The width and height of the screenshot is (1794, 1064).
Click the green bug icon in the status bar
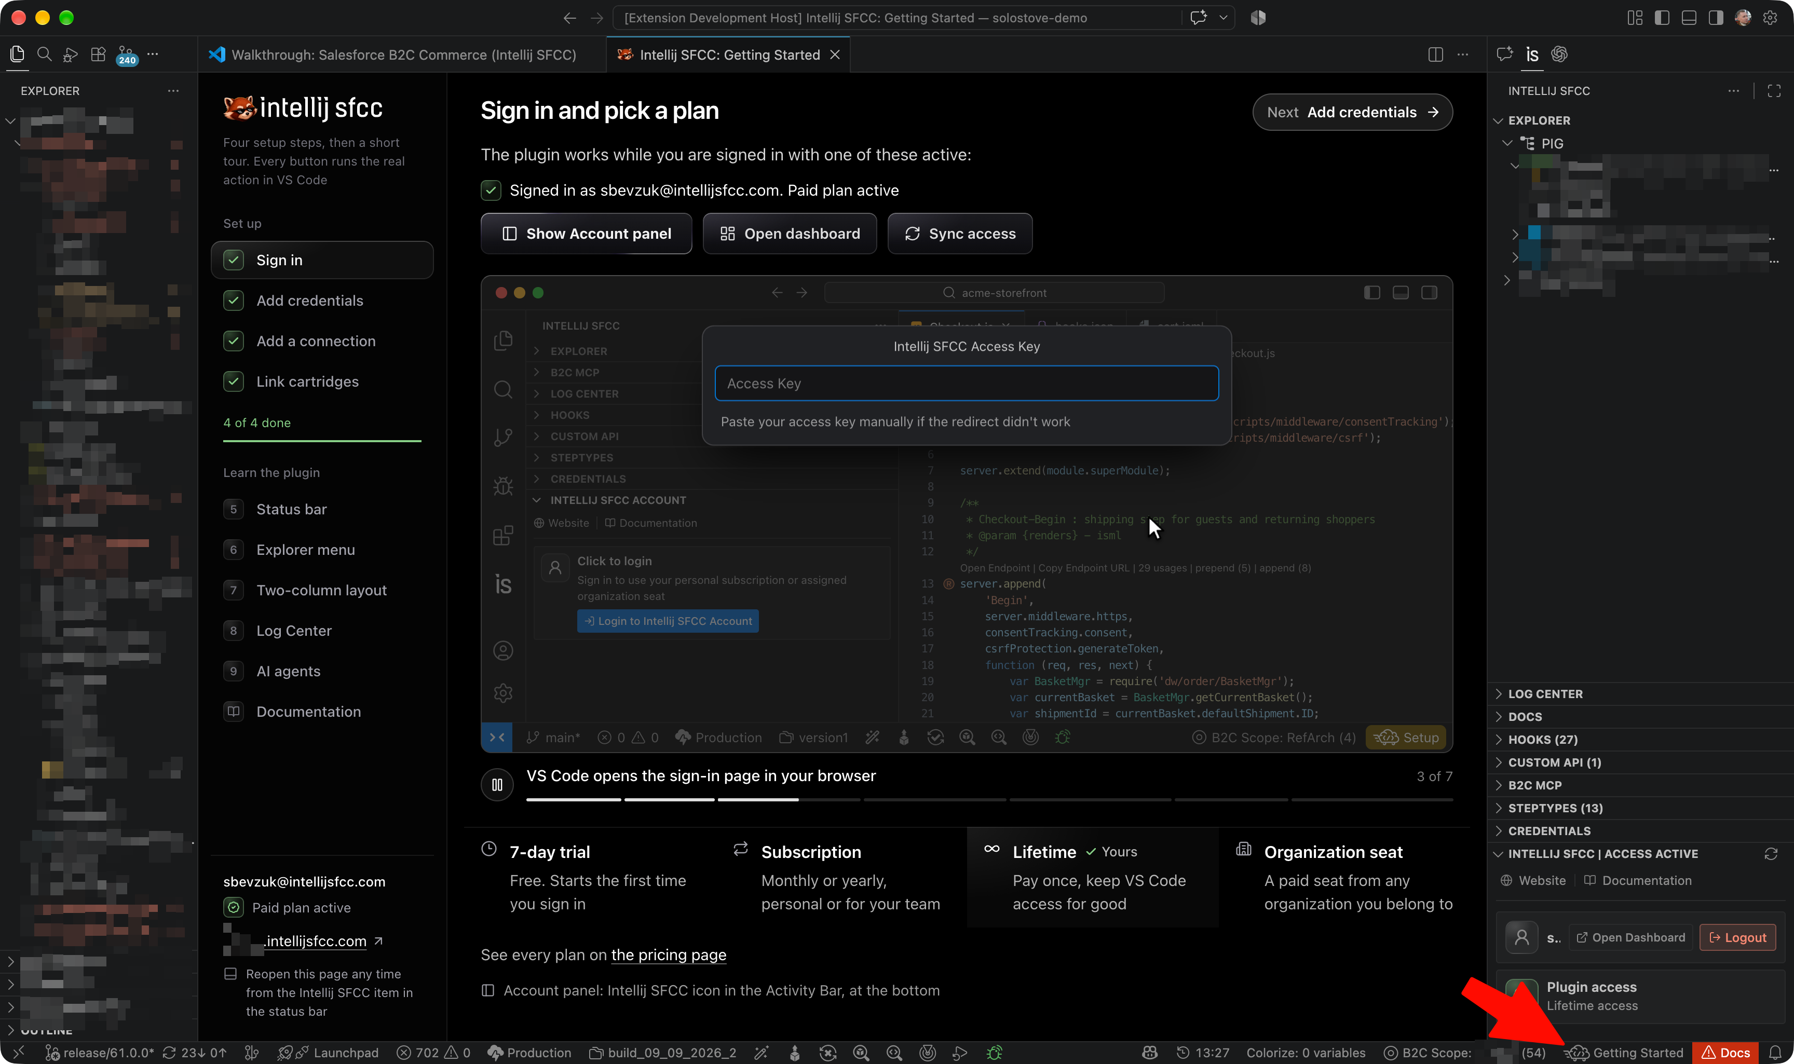click(995, 1053)
